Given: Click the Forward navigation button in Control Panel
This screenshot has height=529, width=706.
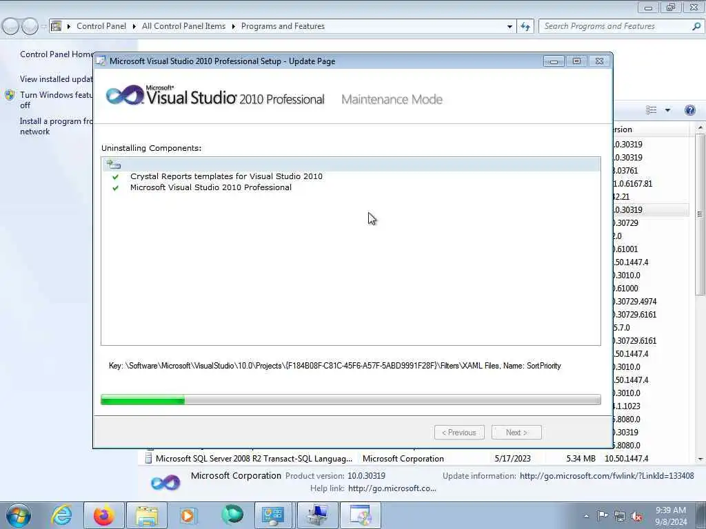Looking at the screenshot, I should click(30, 26).
